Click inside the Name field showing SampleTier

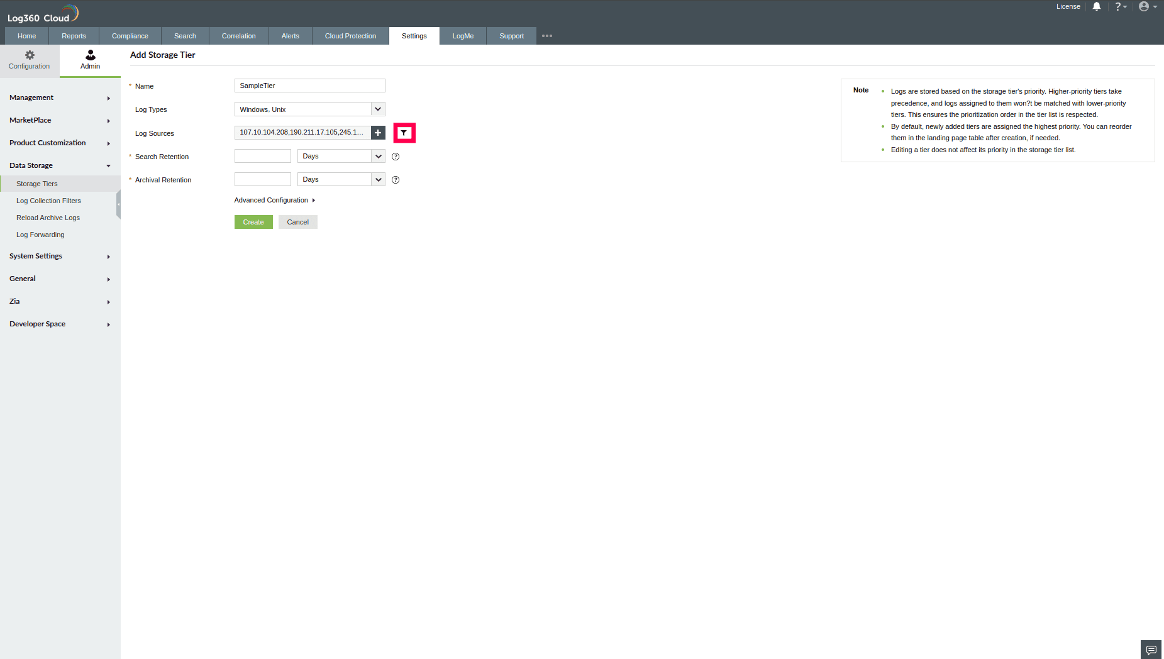[309, 86]
